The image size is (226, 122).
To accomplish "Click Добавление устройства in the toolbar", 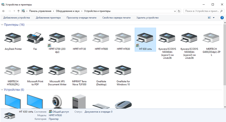I will pos(16,18).
